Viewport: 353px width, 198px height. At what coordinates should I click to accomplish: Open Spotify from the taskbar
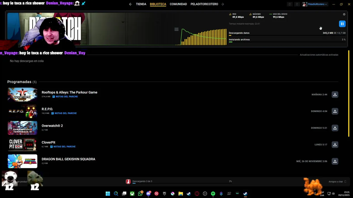tap(213, 194)
